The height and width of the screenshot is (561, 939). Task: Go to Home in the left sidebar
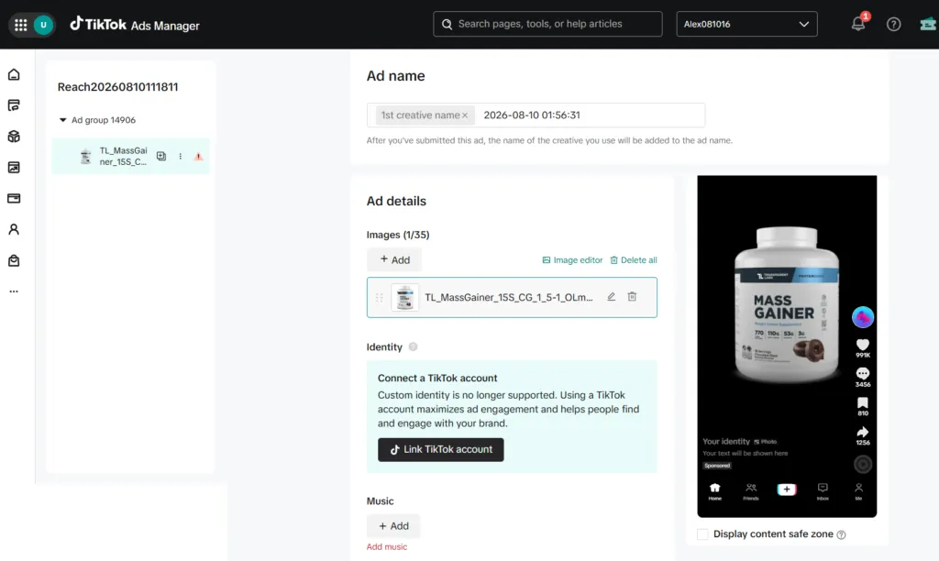14,74
